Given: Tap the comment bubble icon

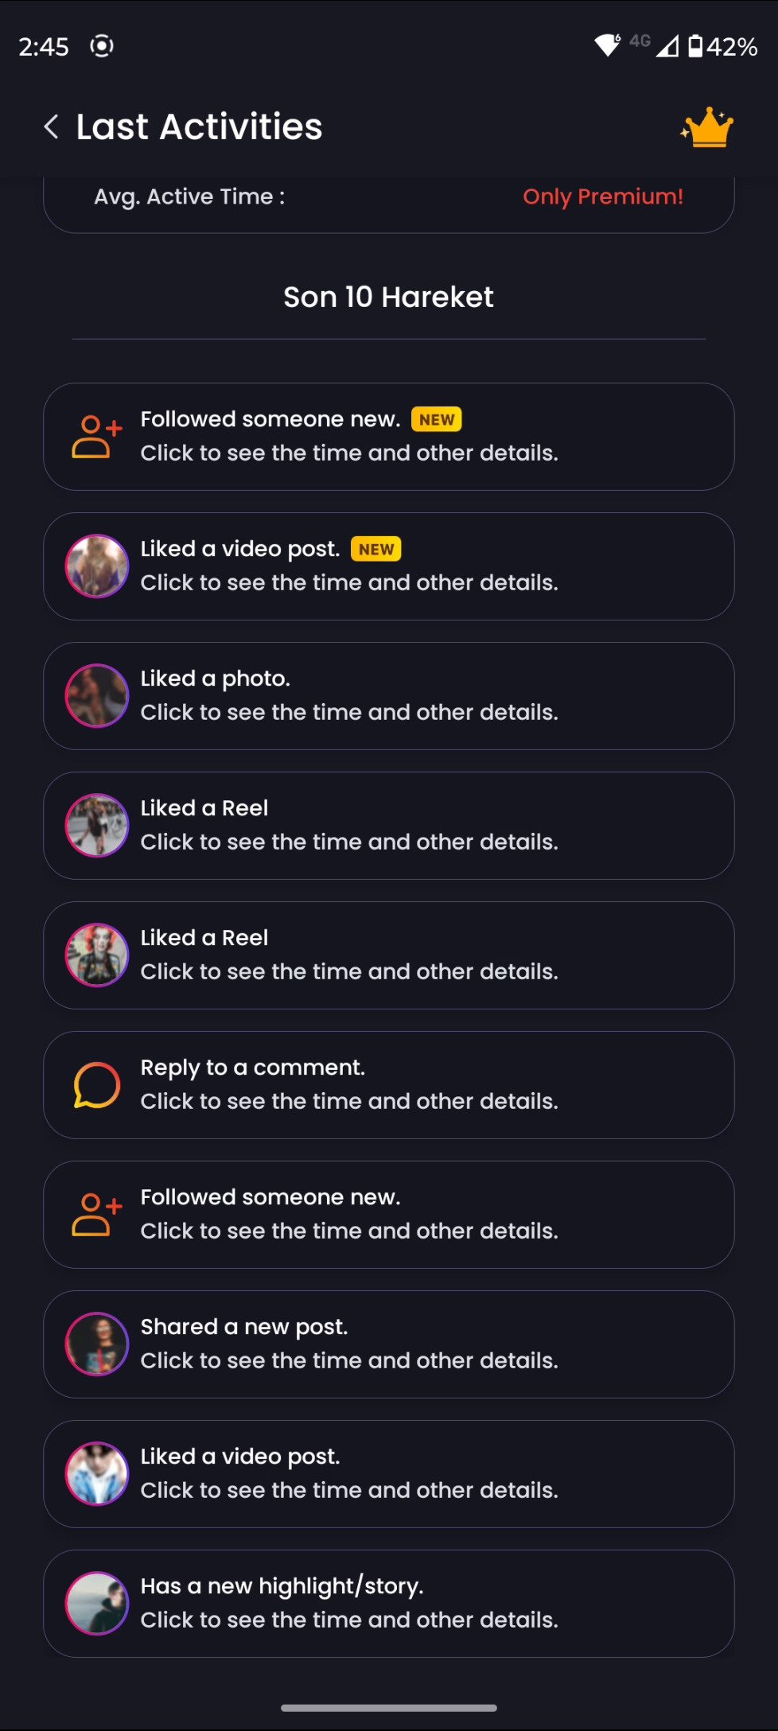Looking at the screenshot, I should 97,1085.
